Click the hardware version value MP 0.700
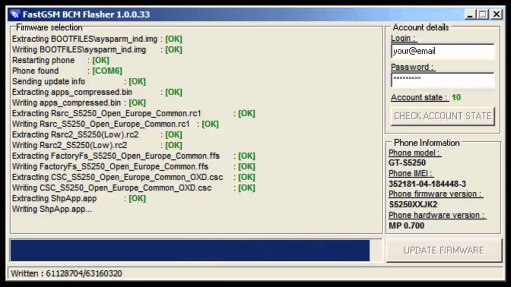The height and width of the screenshot is (287, 511). click(406, 226)
